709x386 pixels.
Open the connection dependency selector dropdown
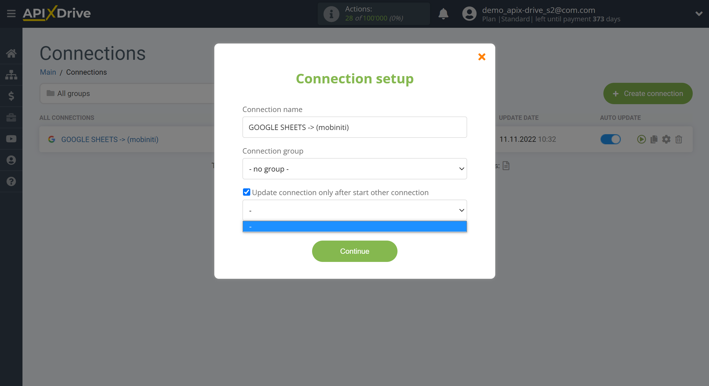click(354, 210)
